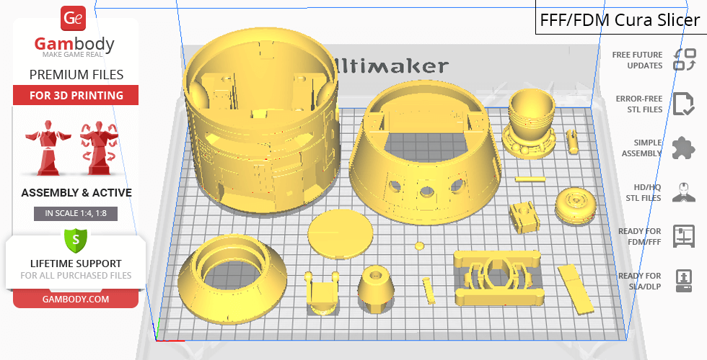707x360 pixels.
Task: Select the flat circular disc model
Action: point(340,235)
